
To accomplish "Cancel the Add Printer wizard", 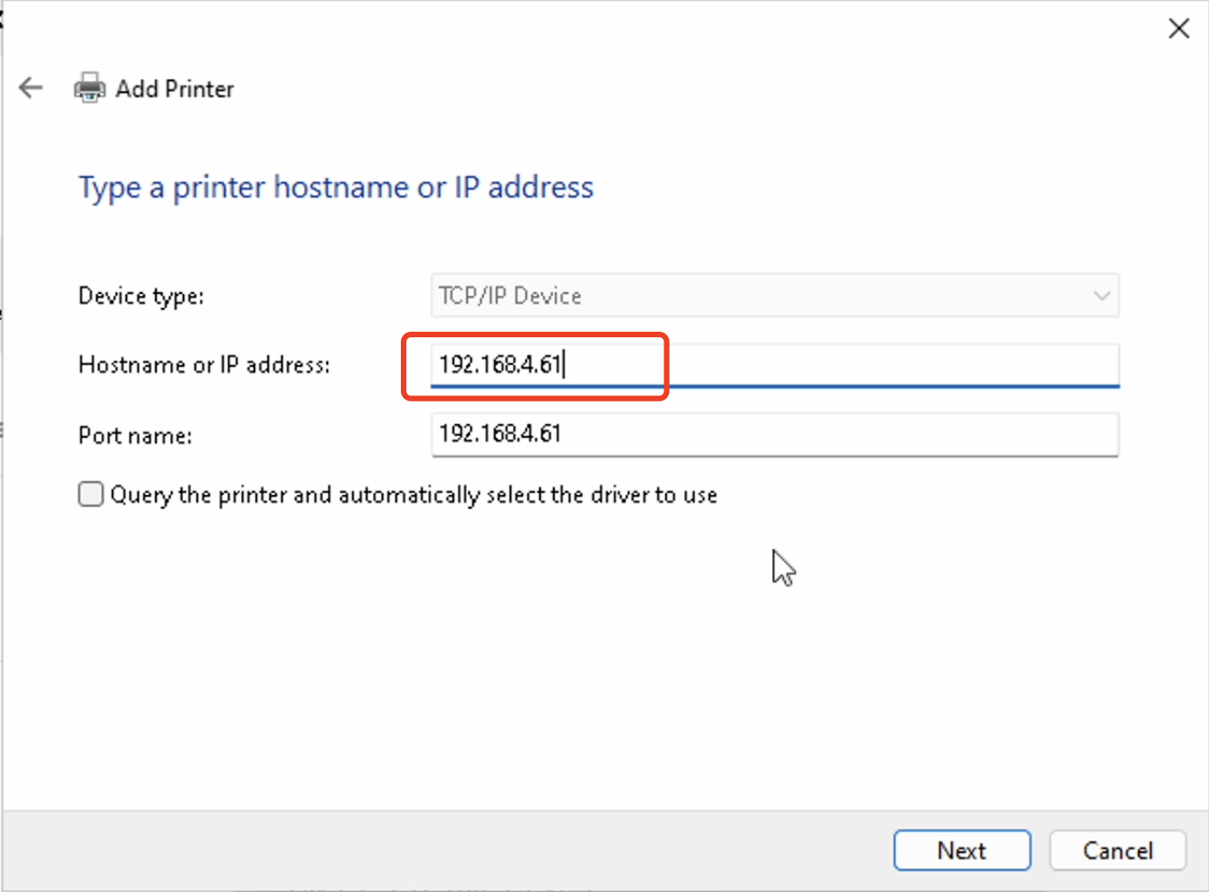I will click(1117, 850).
